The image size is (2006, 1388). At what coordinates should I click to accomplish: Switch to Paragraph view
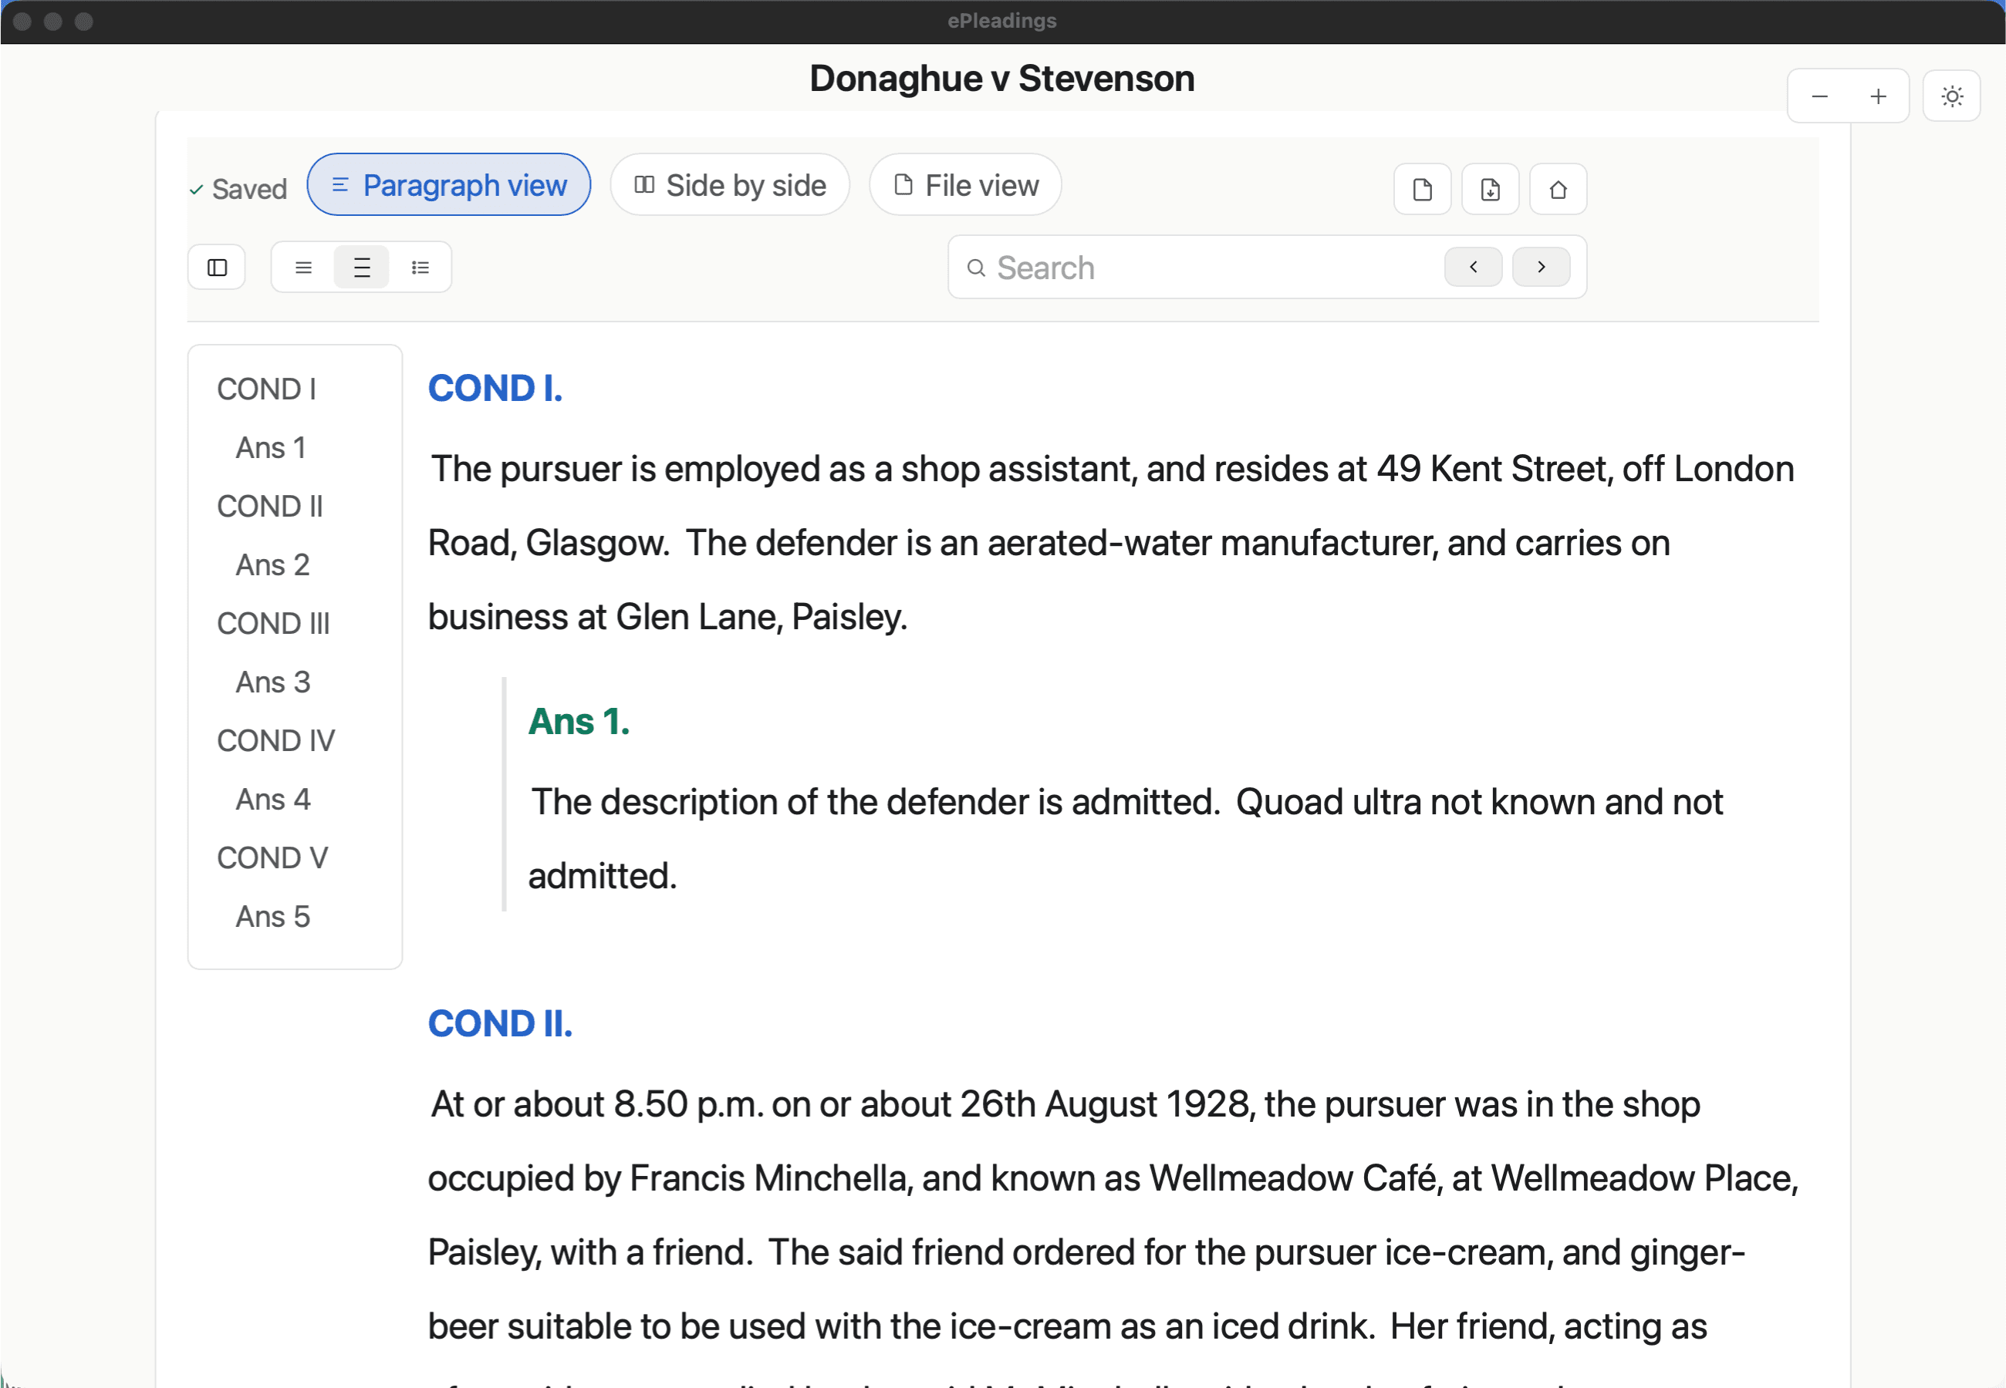[x=449, y=184]
